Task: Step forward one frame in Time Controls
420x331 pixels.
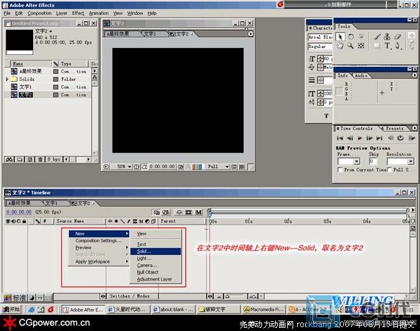Action: (369, 138)
